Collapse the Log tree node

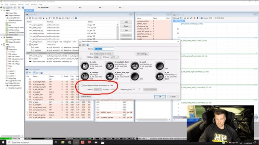pos(2,44)
